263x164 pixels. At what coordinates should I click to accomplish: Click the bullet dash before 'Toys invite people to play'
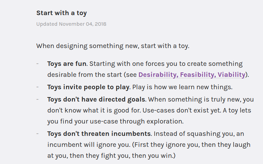tap(38, 87)
